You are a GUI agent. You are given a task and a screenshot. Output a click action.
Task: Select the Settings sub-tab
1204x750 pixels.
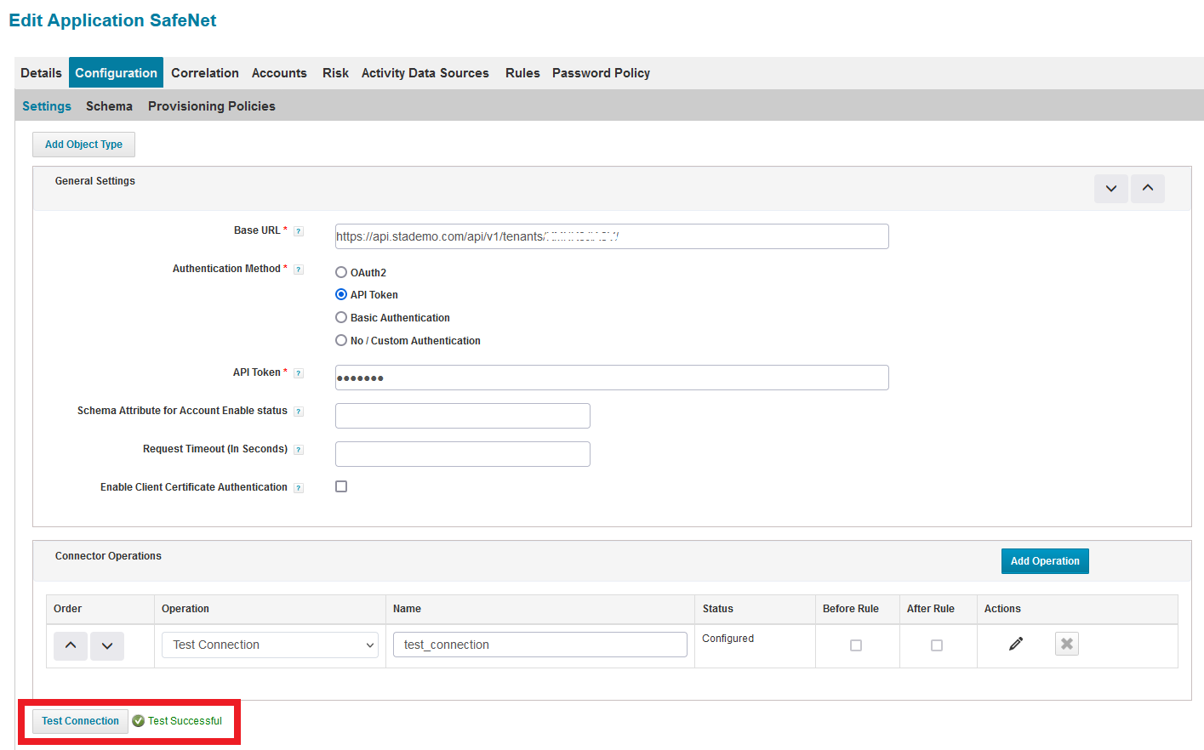tap(47, 106)
